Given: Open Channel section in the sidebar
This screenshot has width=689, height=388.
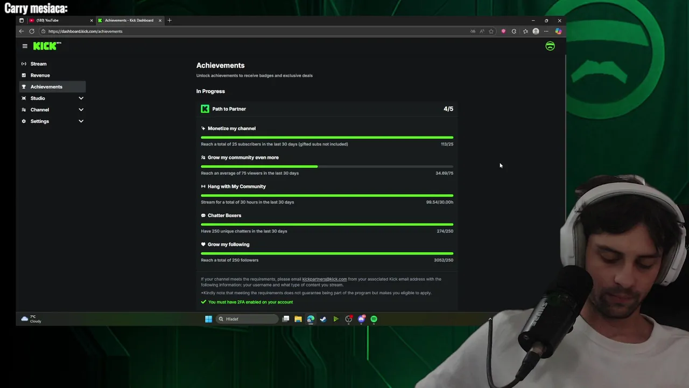Looking at the screenshot, I should click(52, 109).
